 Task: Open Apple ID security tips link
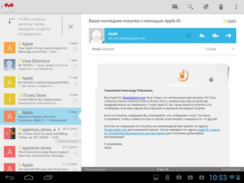162,132
